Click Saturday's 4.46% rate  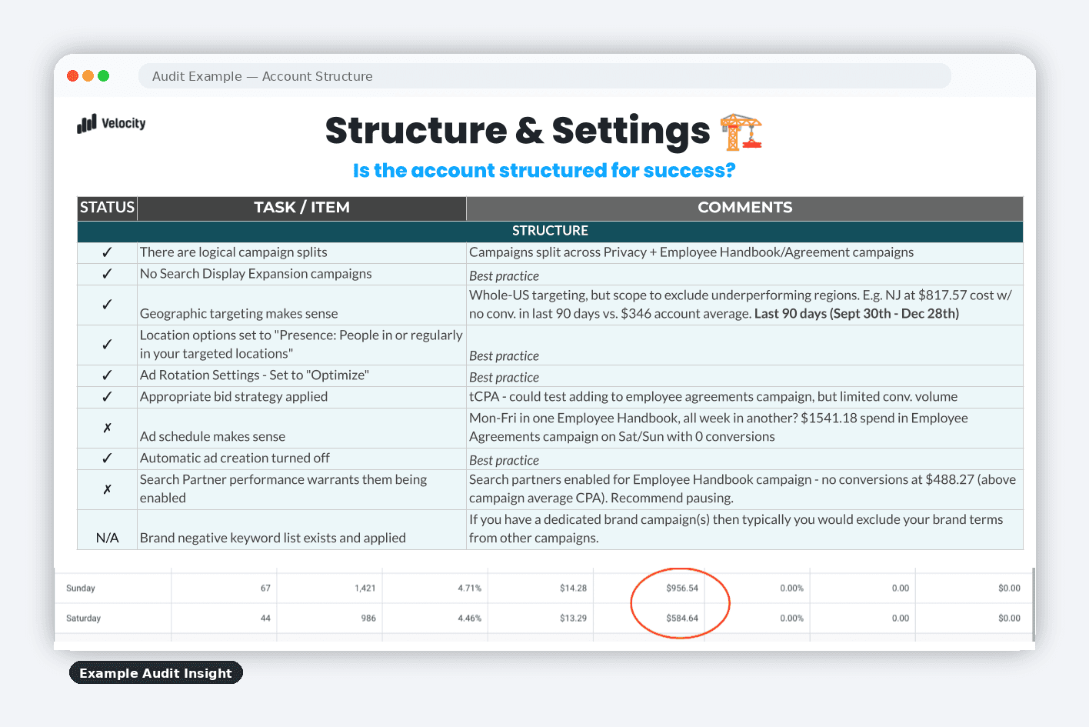click(470, 619)
